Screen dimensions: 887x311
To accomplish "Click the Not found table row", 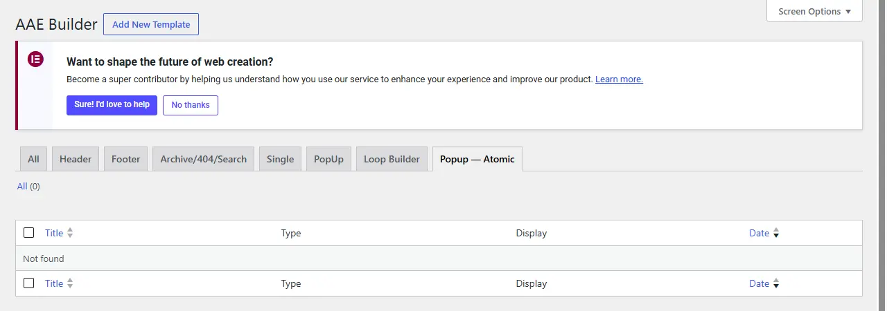I will 439,258.
